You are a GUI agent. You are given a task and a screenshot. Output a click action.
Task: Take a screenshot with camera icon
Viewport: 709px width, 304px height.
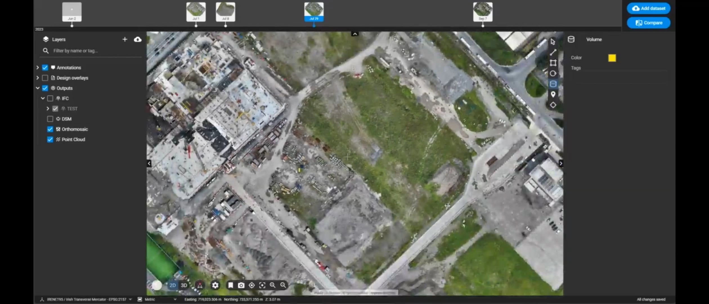241,285
